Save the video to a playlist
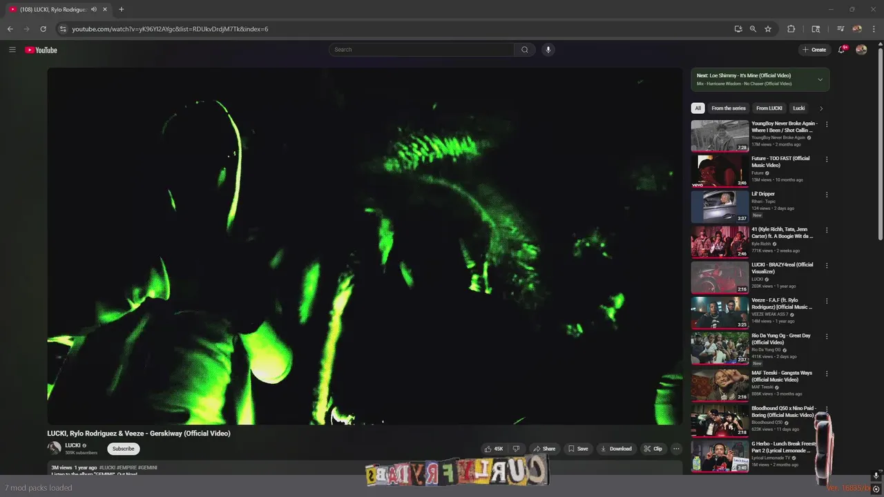 tap(578, 449)
